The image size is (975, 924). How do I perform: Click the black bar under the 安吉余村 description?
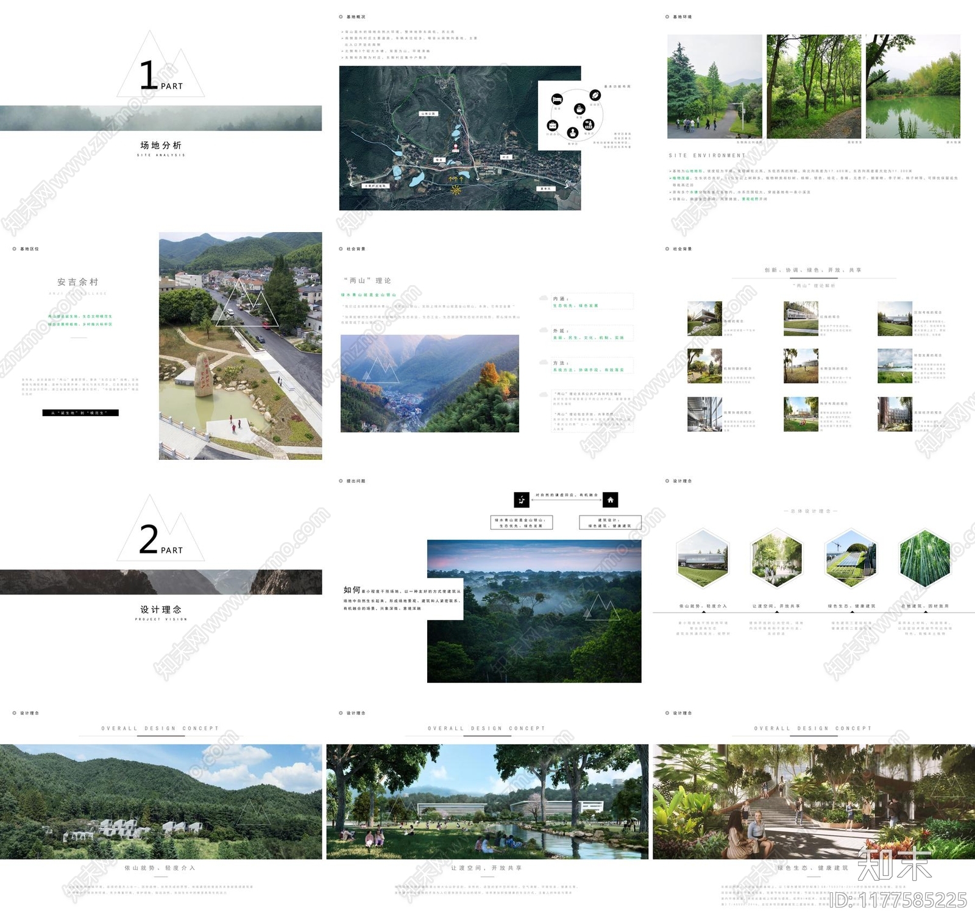point(80,413)
